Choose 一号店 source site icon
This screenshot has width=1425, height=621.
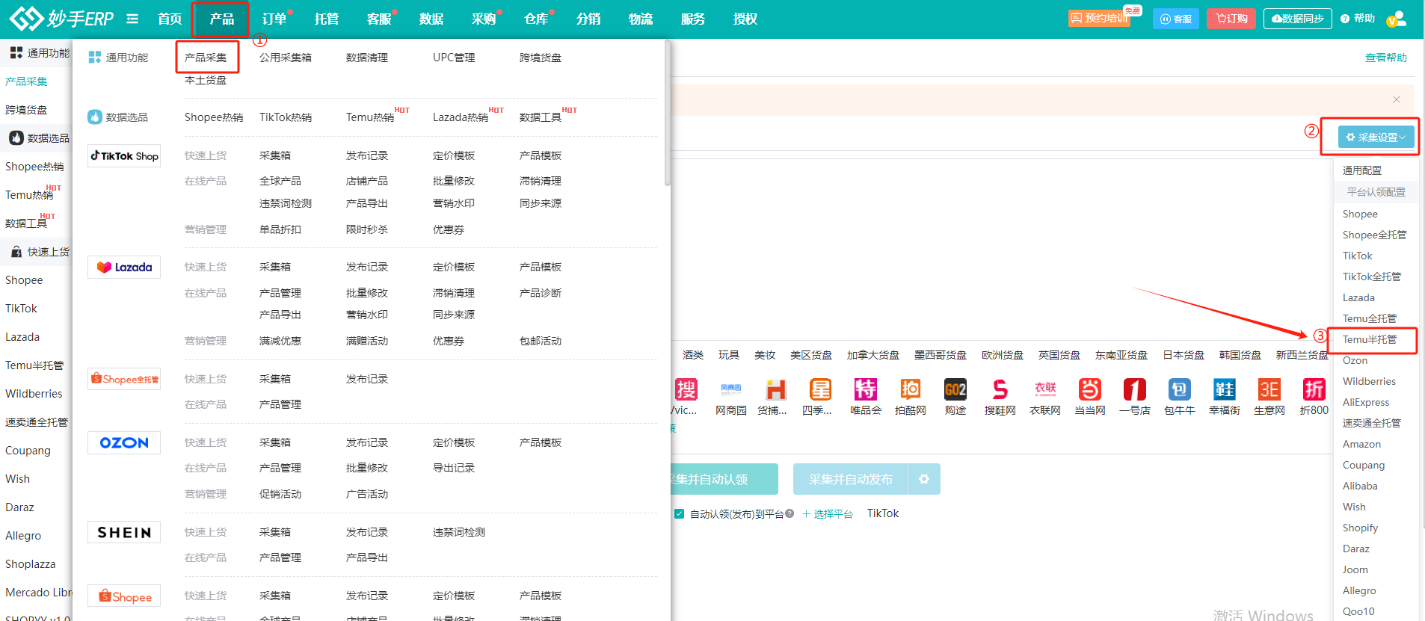pyautogui.click(x=1134, y=389)
